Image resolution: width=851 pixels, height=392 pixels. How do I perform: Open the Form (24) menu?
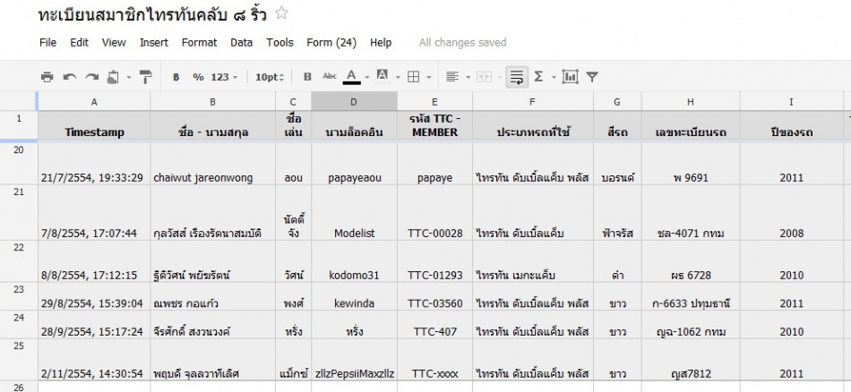click(331, 42)
